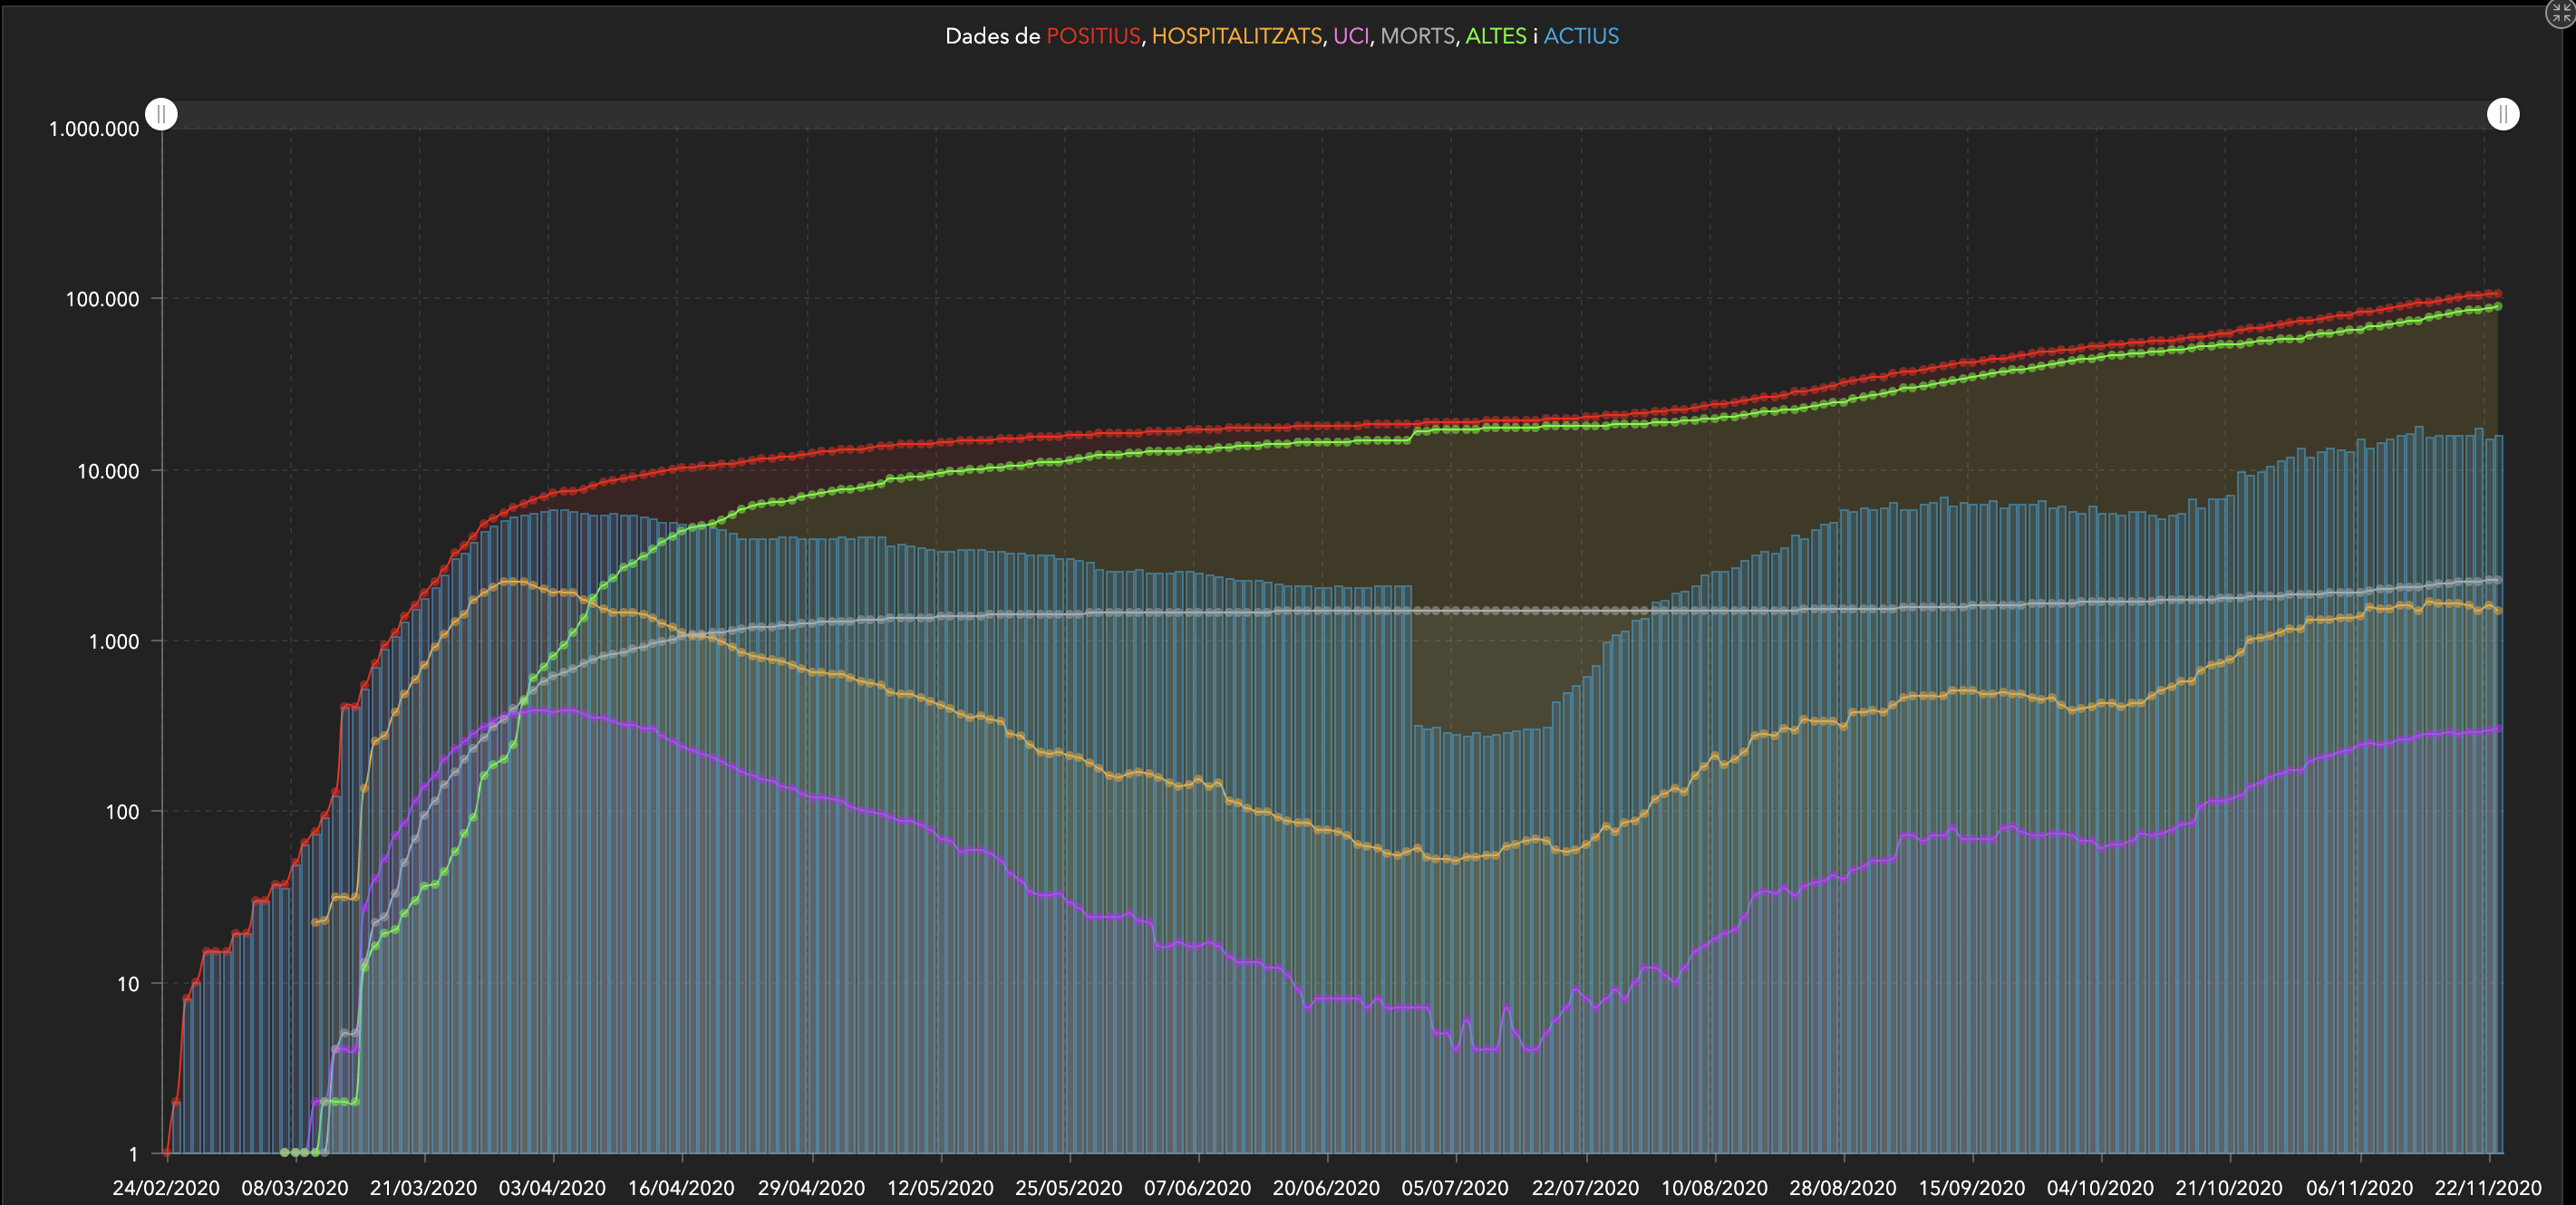
Task: Click the 1.000 y-axis label
Action: 114,641
